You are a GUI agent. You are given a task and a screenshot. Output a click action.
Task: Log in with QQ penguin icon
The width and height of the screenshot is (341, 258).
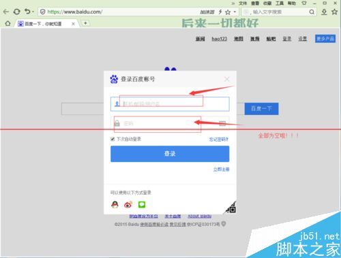coord(115,205)
